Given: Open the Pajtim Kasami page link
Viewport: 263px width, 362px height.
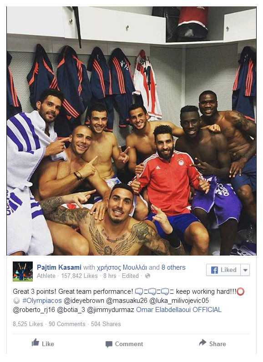Looking at the screenshot, I should 59,267.
